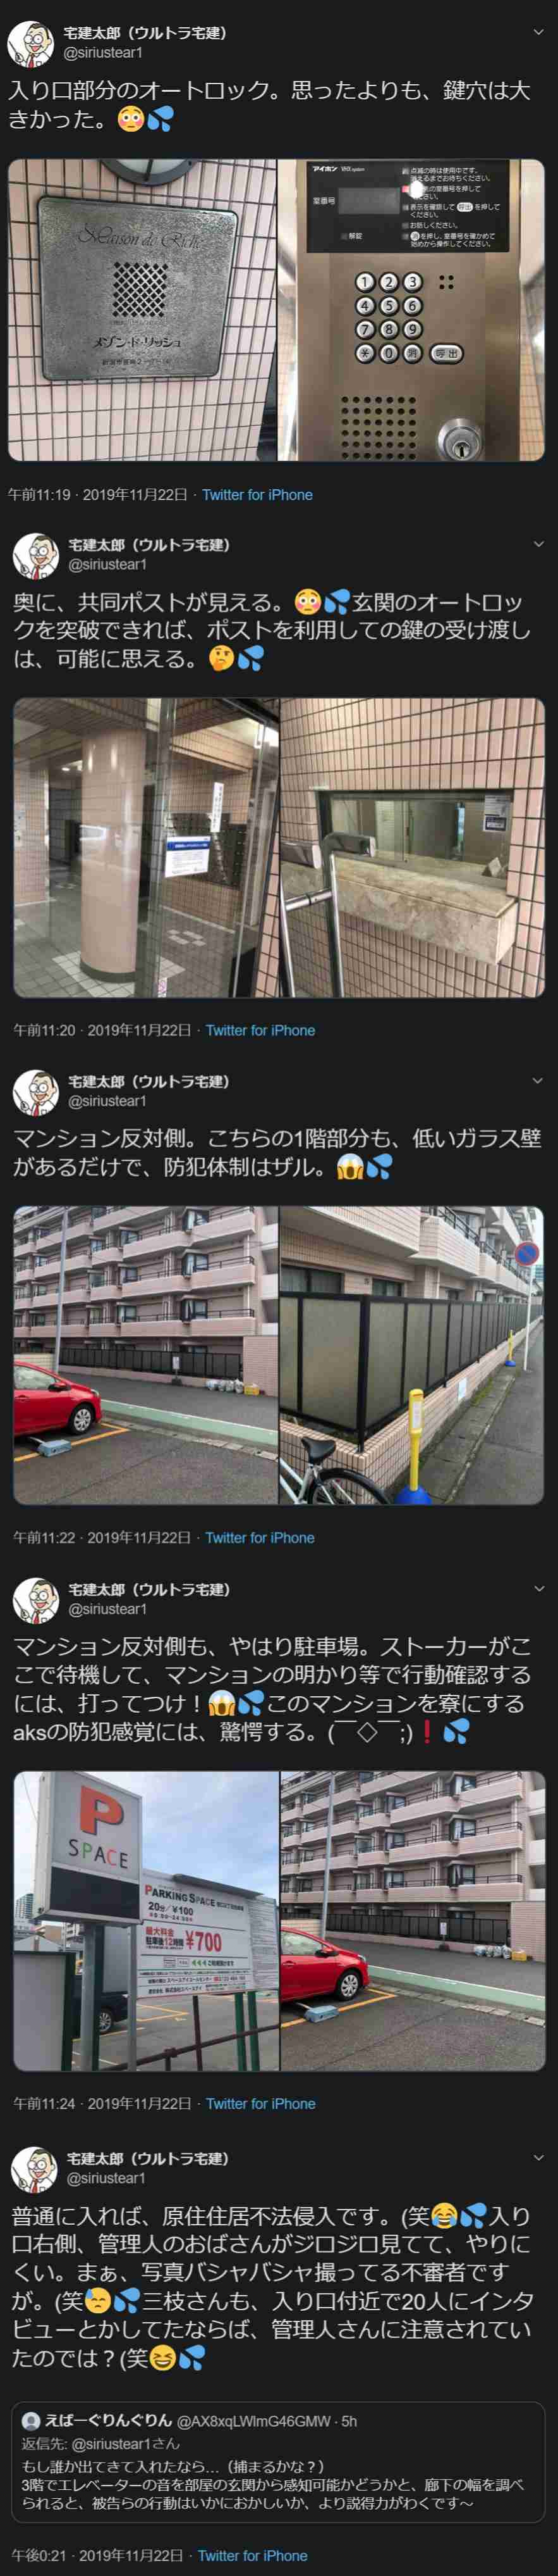This screenshot has width=558, height=2576.
Task: Expand chevron menu on the 午前11:22 tweet
Action: [x=539, y=1081]
